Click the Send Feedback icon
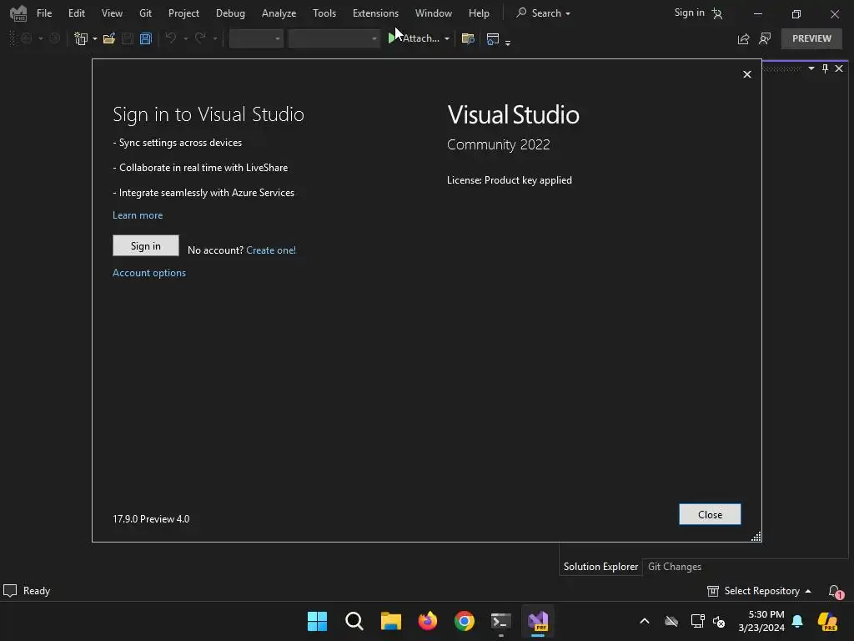The height and width of the screenshot is (641, 854). pos(765,38)
